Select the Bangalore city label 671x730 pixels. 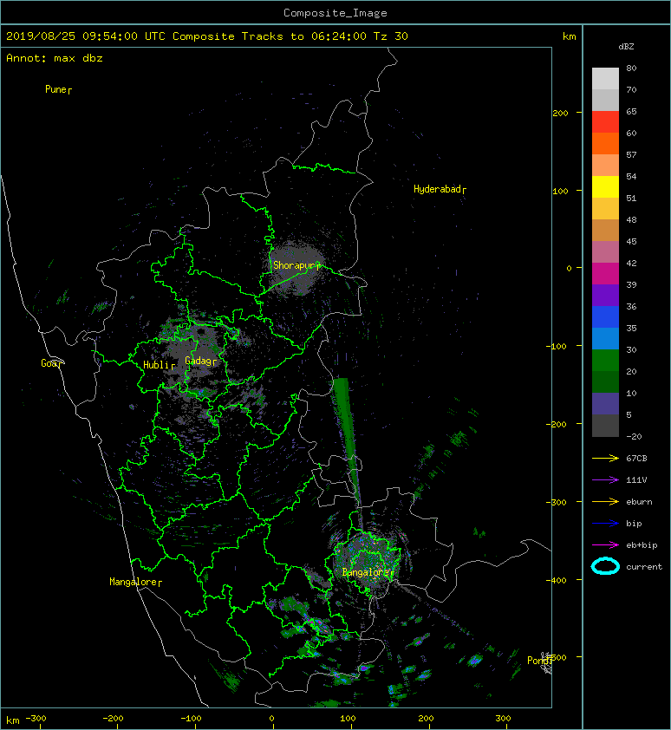[368, 572]
